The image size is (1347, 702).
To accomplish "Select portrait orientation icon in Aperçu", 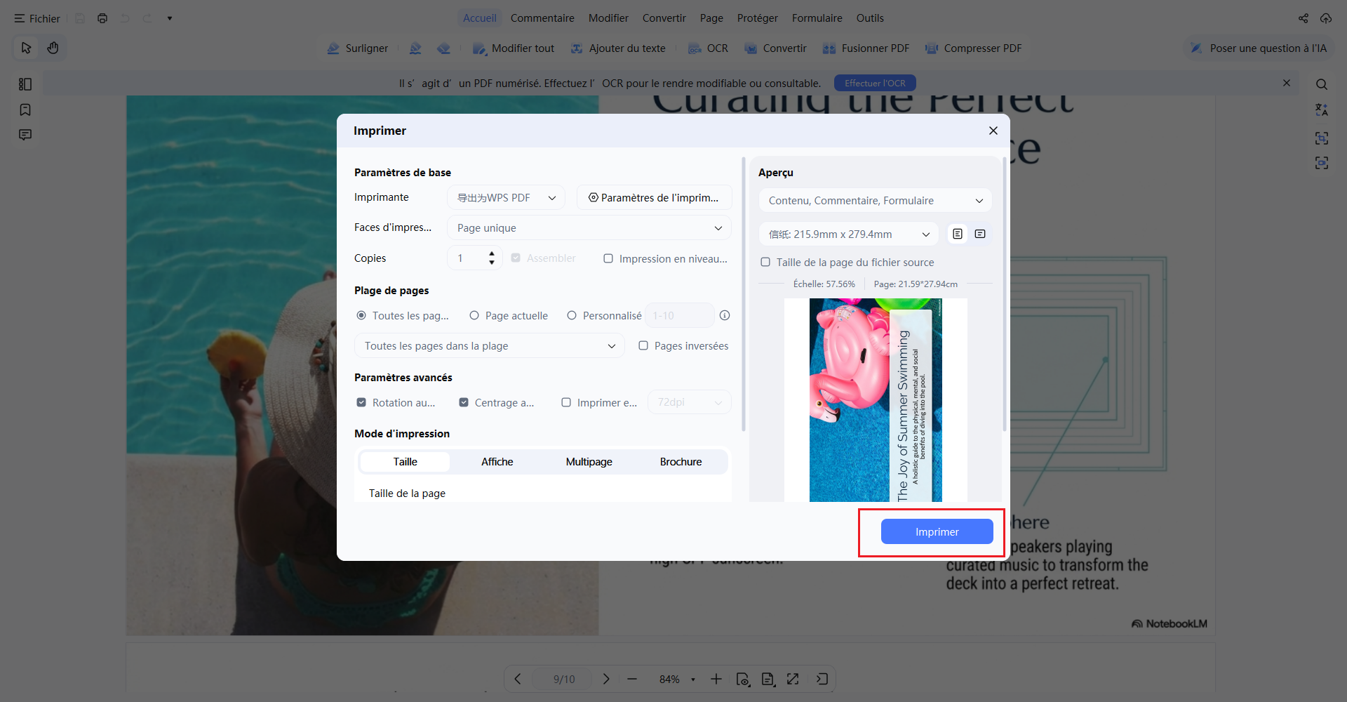I will coord(958,234).
